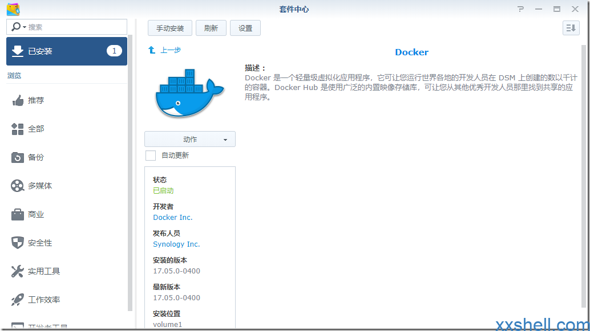
Task: Click installed version 17.05.0-0400 under 安装的版本
Action: click(x=176, y=271)
